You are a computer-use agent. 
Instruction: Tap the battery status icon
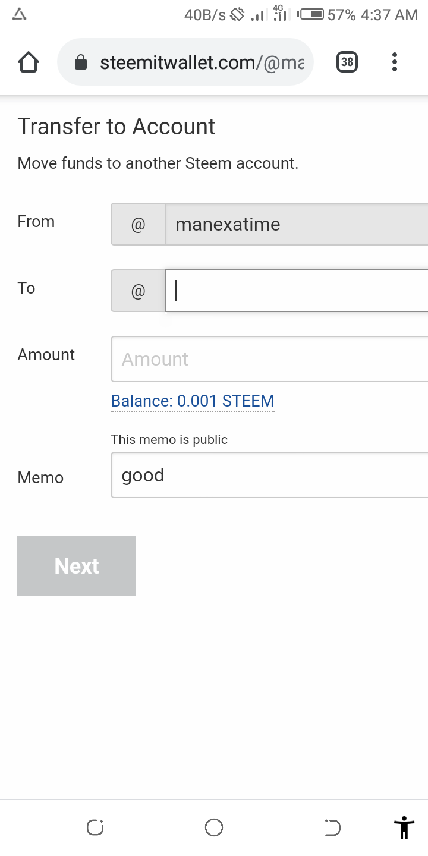pos(311,15)
